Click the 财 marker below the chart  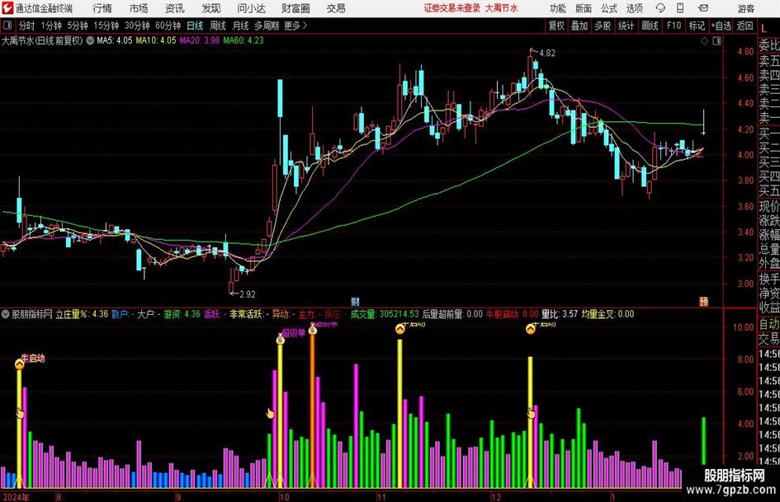click(355, 301)
